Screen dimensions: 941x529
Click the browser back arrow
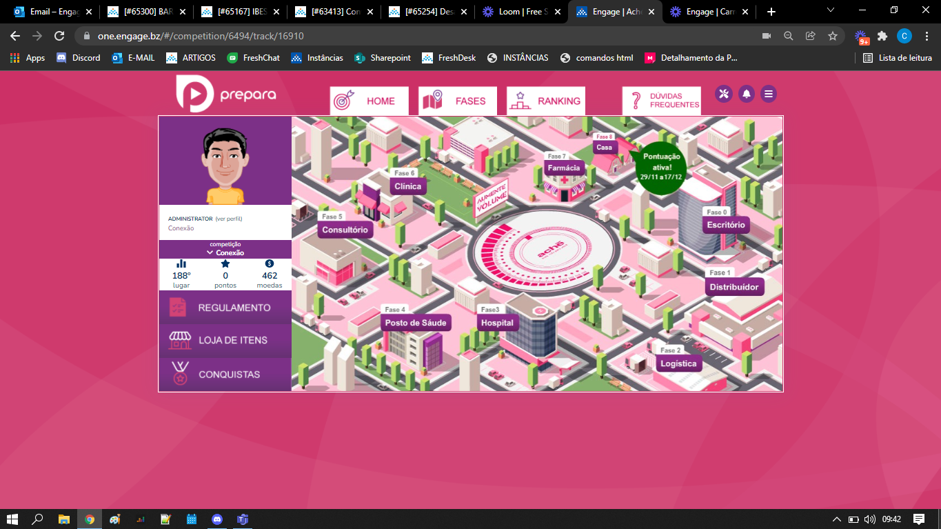15,36
